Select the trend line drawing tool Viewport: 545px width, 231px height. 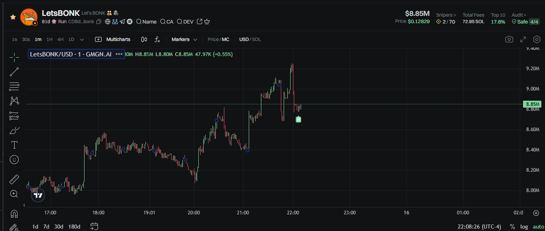(x=14, y=71)
